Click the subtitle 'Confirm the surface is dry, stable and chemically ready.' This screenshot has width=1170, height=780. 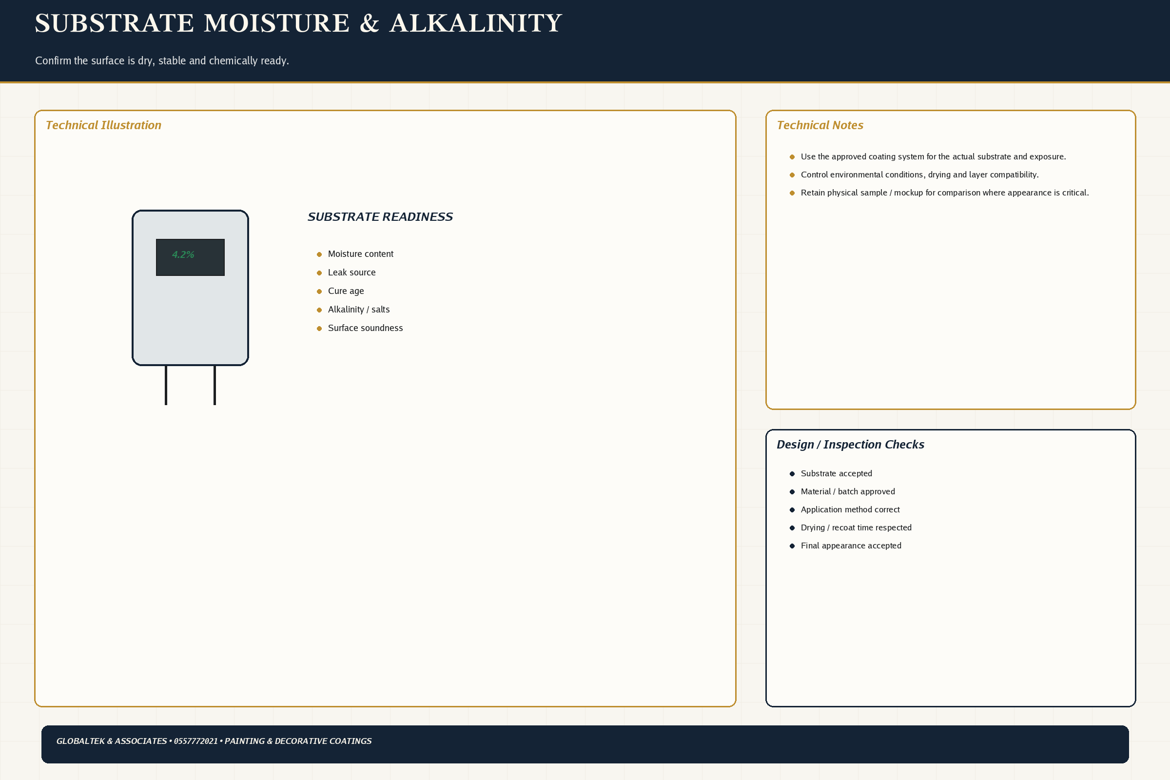pos(162,60)
